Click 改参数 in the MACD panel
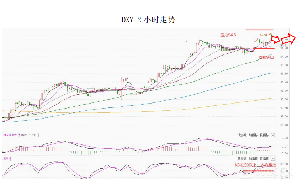 [242, 135]
